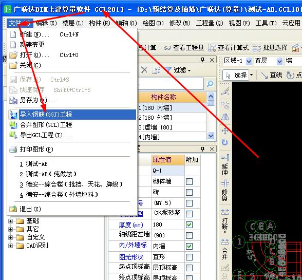Screen dimensions: 302x280
Task: Toggle the 轴线距左墙 additional checkbox
Action: coord(189,235)
